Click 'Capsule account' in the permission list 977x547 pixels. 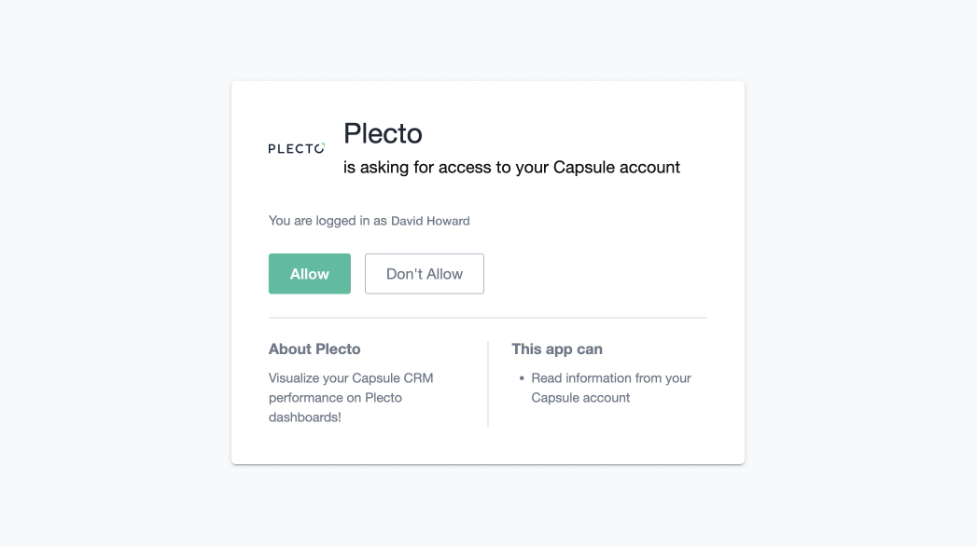(x=580, y=398)
